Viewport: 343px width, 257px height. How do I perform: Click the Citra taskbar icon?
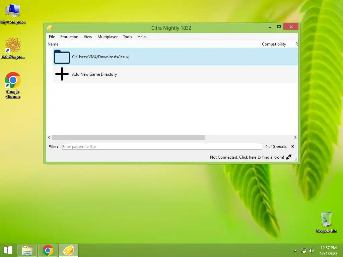coord(68,250)
